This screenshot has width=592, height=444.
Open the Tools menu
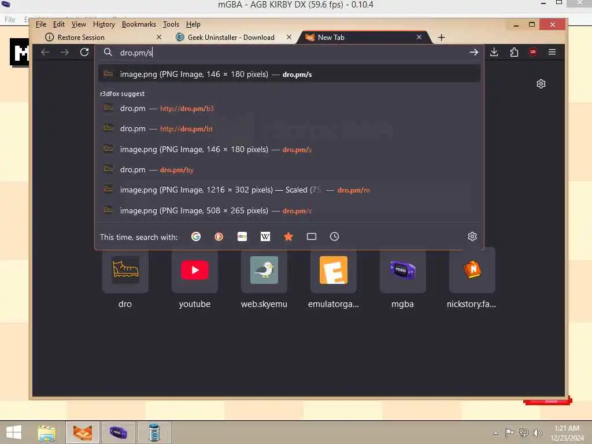[171, 24]
